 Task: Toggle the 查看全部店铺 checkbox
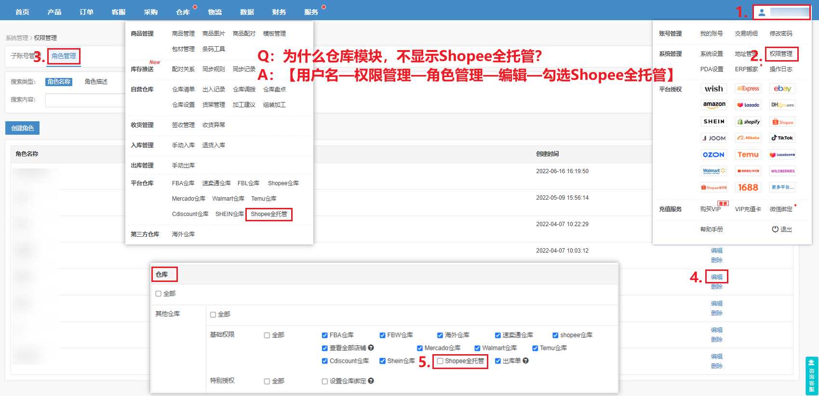(325, 348)
